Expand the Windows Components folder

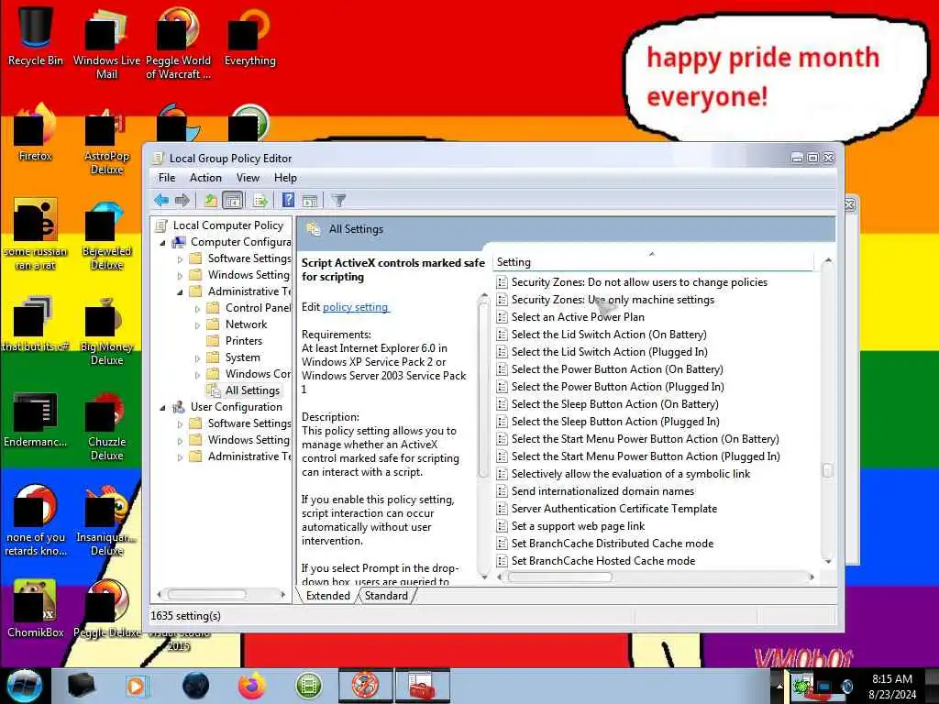[197, 375]
